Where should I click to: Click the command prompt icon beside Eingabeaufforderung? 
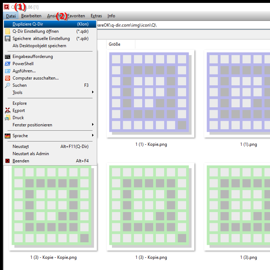8,57
